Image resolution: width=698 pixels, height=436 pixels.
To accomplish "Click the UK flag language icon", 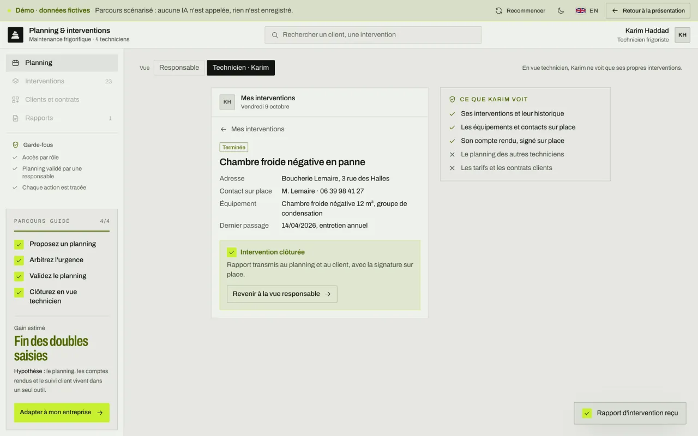I will pos(581,10).
